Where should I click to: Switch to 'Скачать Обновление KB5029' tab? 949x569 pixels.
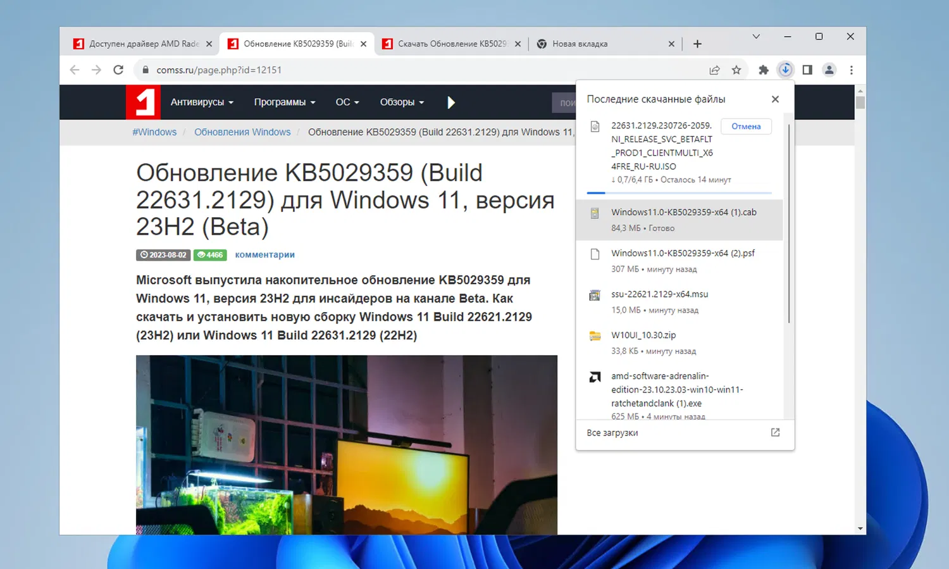pos(450,44)
